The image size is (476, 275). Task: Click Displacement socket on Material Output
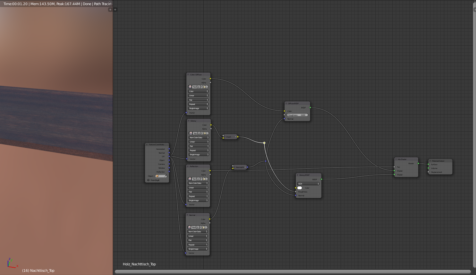428,172
